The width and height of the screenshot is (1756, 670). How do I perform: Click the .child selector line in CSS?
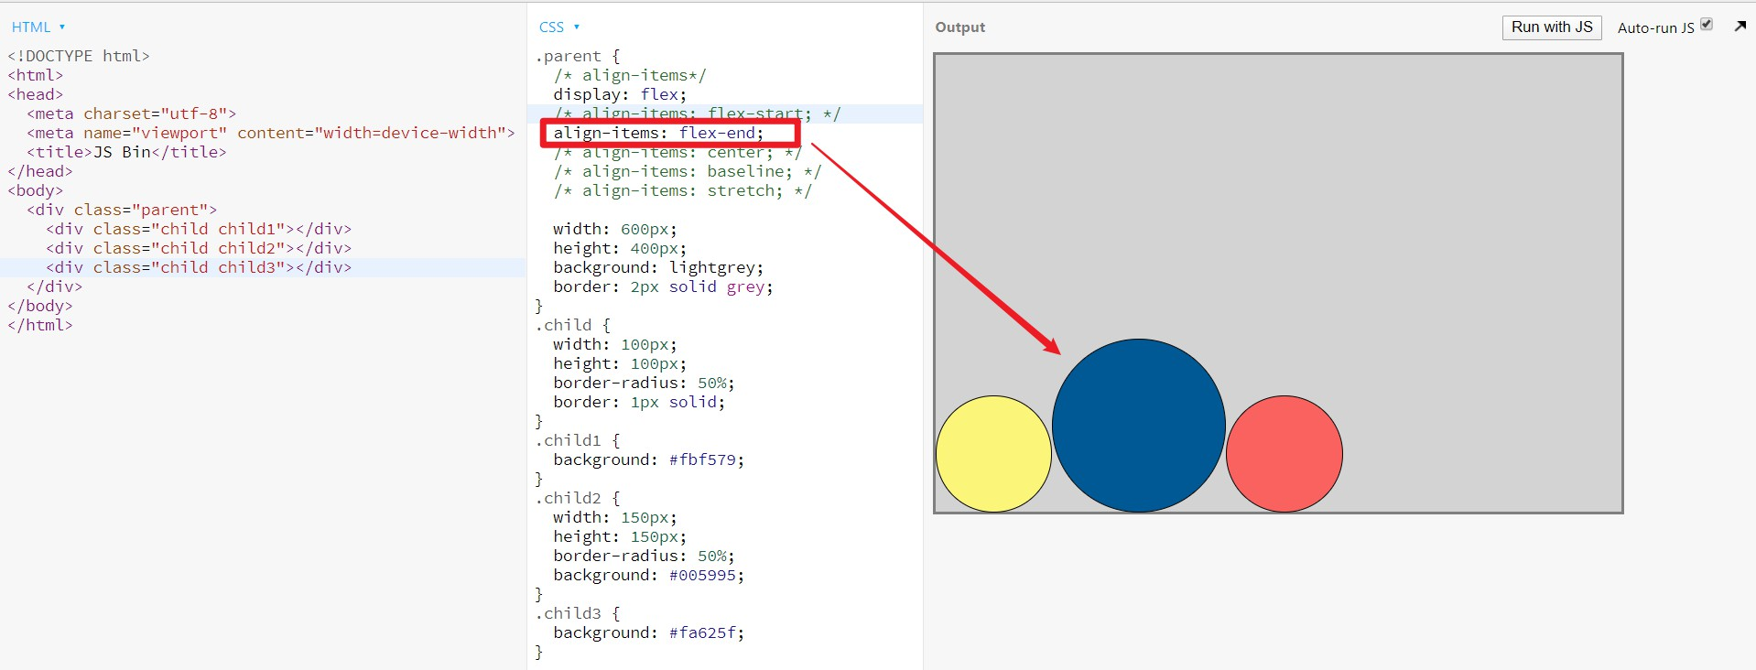pyautogui.click(x=573, y=325)
